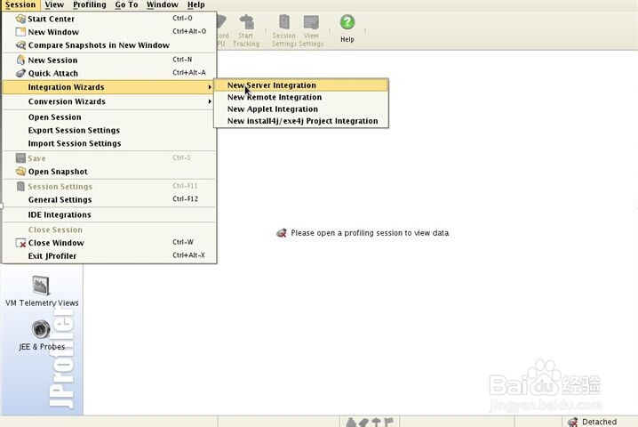Choose Start Center menu entry
The height and width of the screenshot is (427, 638).
110,19
